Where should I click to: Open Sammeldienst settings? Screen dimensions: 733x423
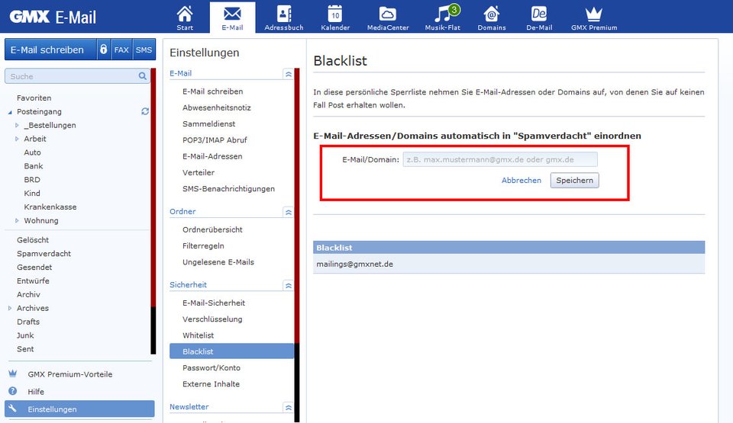[209, 123]
